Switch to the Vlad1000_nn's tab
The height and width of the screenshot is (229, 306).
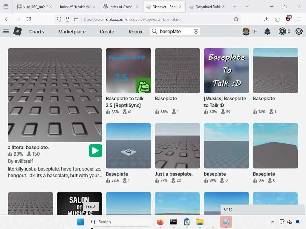tap(35, 7)
